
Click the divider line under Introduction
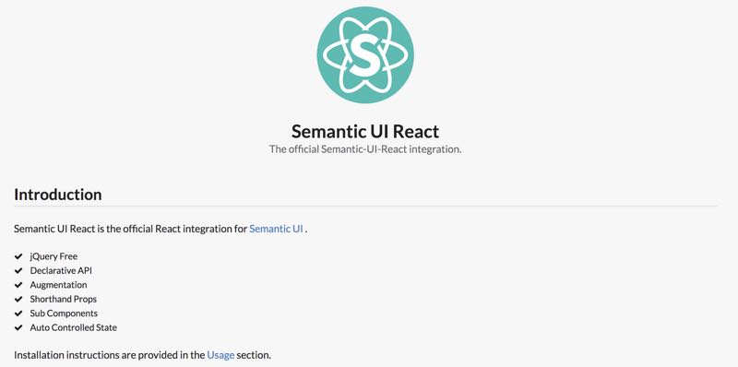(365, 206)
